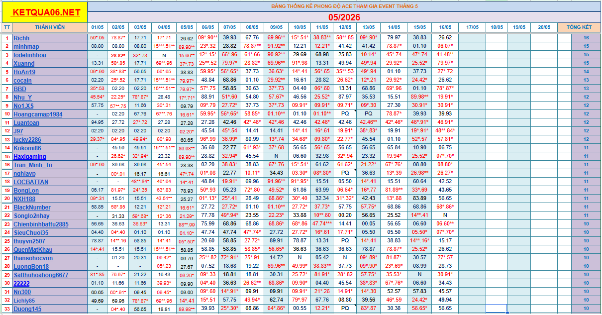Select member NXH188
The height and width of the screenshot is (315, 602).
click(24, 199)
